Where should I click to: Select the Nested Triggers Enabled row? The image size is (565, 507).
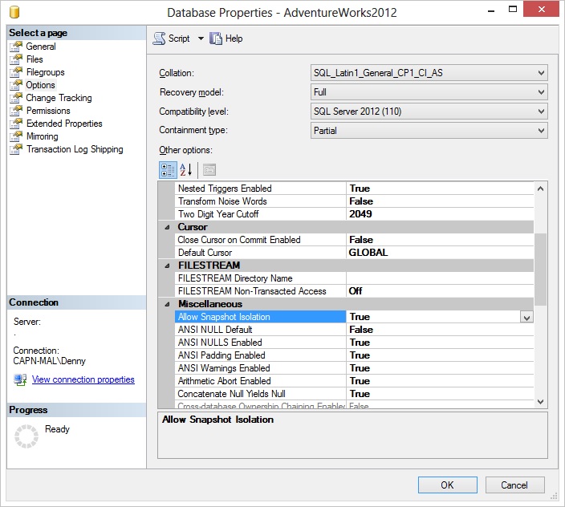click(x=354, y=189)
